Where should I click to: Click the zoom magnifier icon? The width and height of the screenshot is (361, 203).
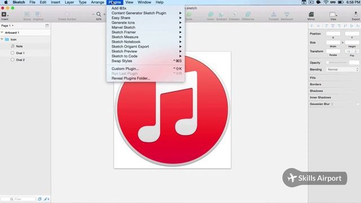pos(99,14)
